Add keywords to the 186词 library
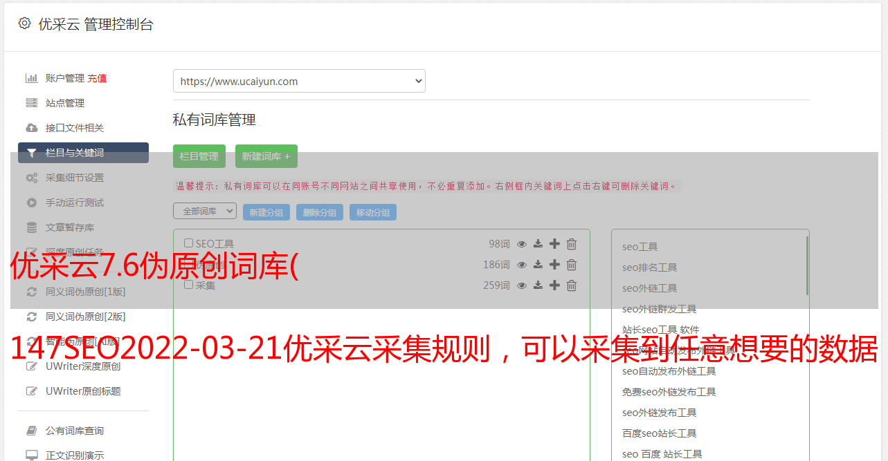 pos(554,265)
